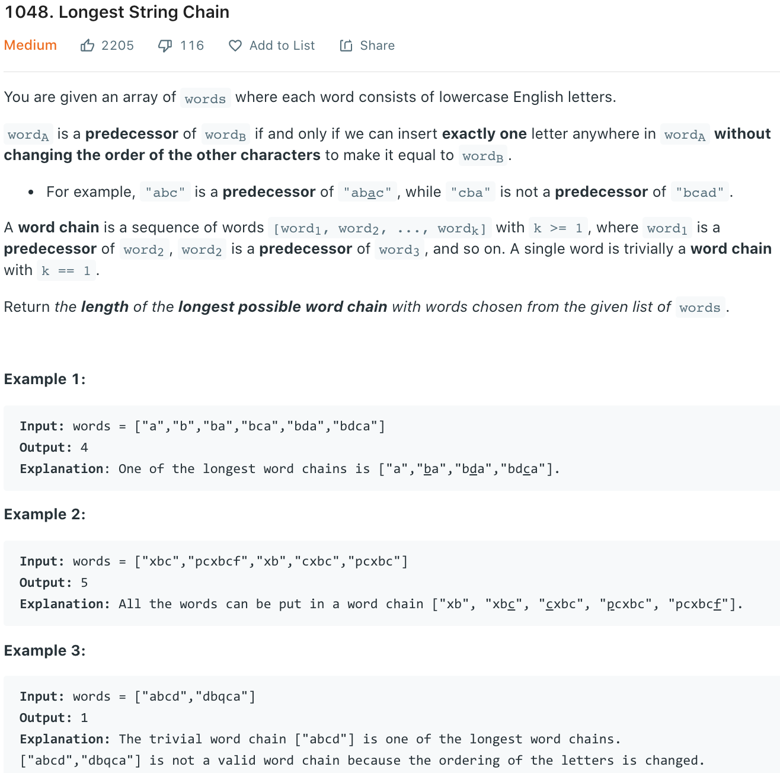Open the Share menu
The width and height of the screenshot is (780, 773).
pyautogui.click(x=367, y=45)
